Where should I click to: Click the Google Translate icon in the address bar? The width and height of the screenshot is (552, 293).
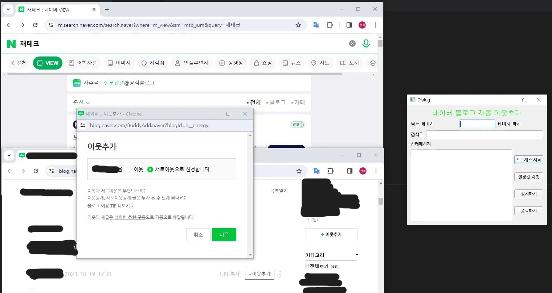(315, 25)
